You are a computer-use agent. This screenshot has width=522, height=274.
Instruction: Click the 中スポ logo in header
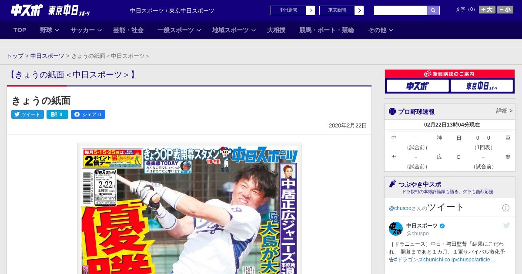point(27,10)
